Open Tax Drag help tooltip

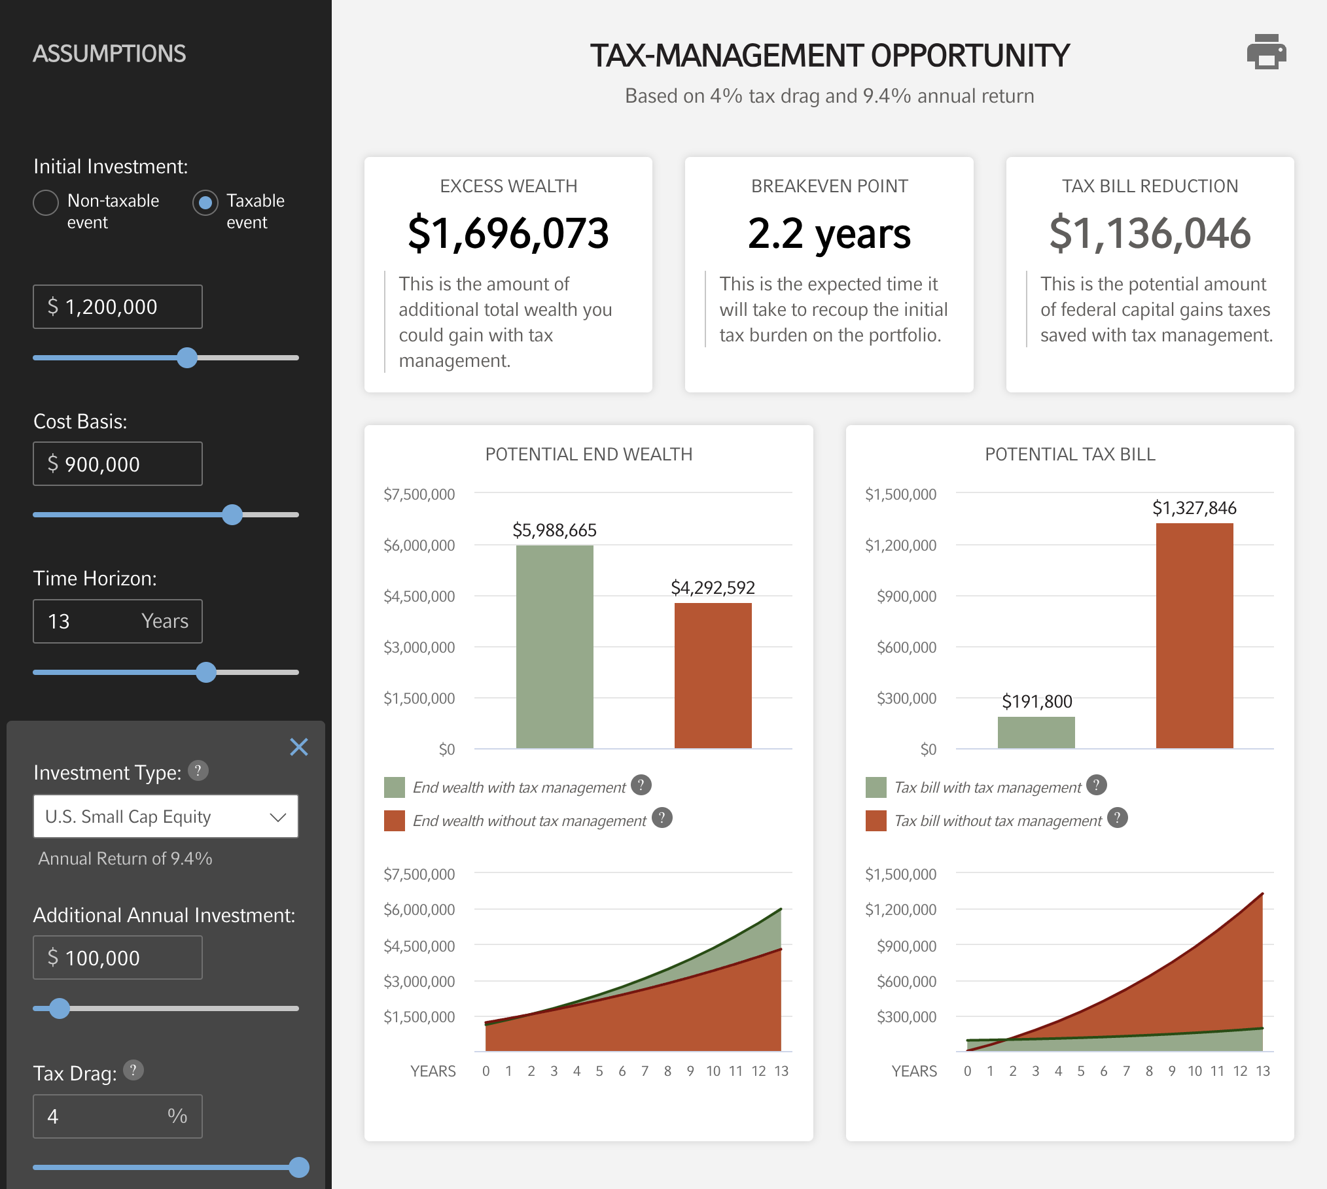point(133,1071)
